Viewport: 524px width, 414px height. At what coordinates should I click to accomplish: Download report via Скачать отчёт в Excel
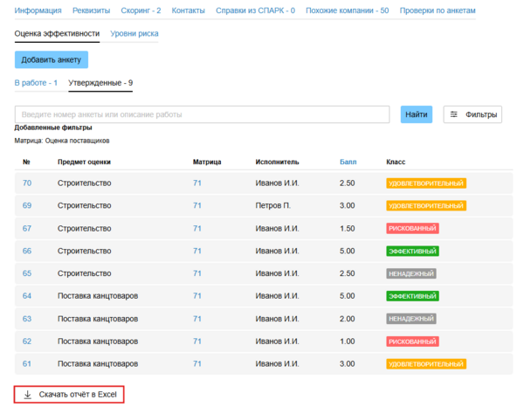pyautogui.click(x=70, y=395)
